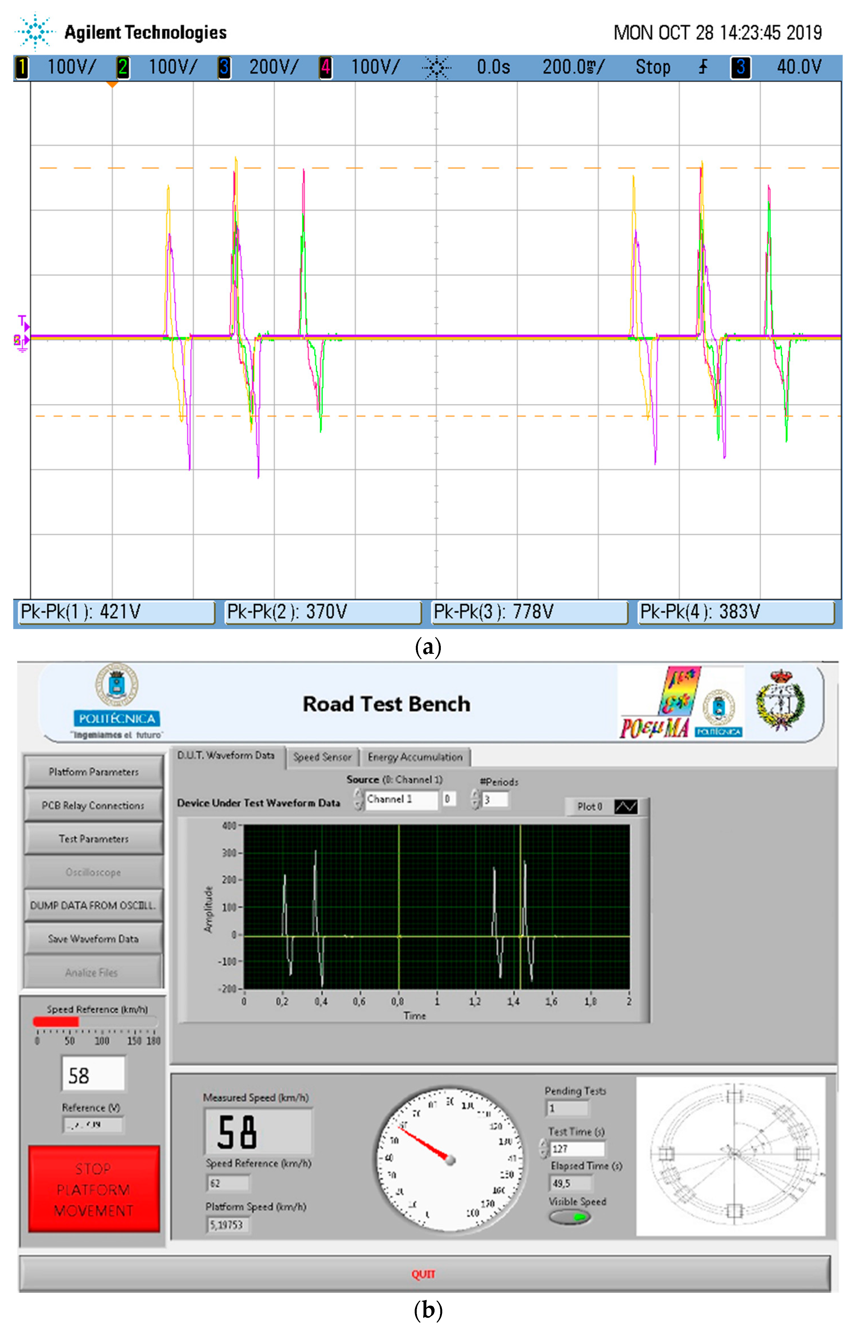Switch to the Energy Accumulation tab
849x1330 pixels.
415,757
